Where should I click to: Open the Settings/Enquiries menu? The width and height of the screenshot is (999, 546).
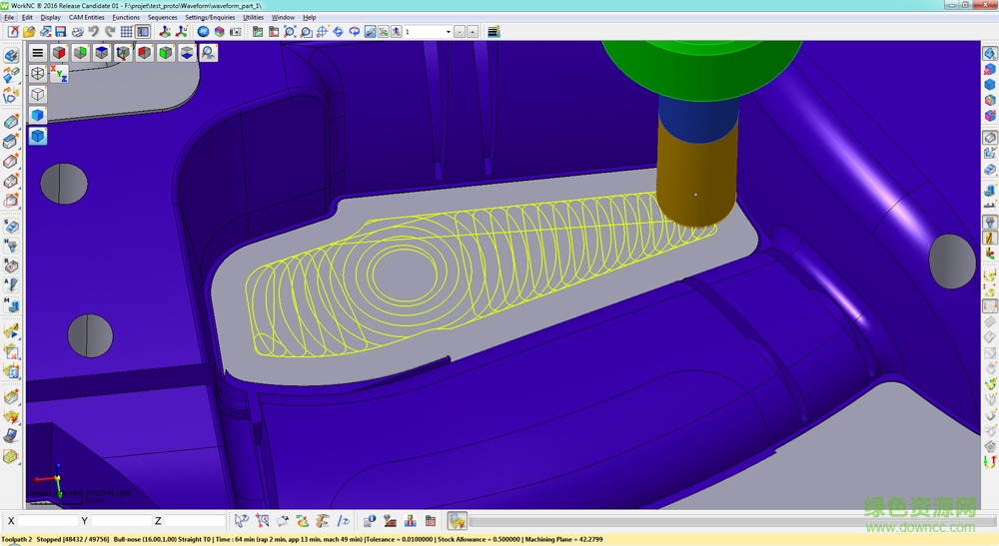coord(210,17)
